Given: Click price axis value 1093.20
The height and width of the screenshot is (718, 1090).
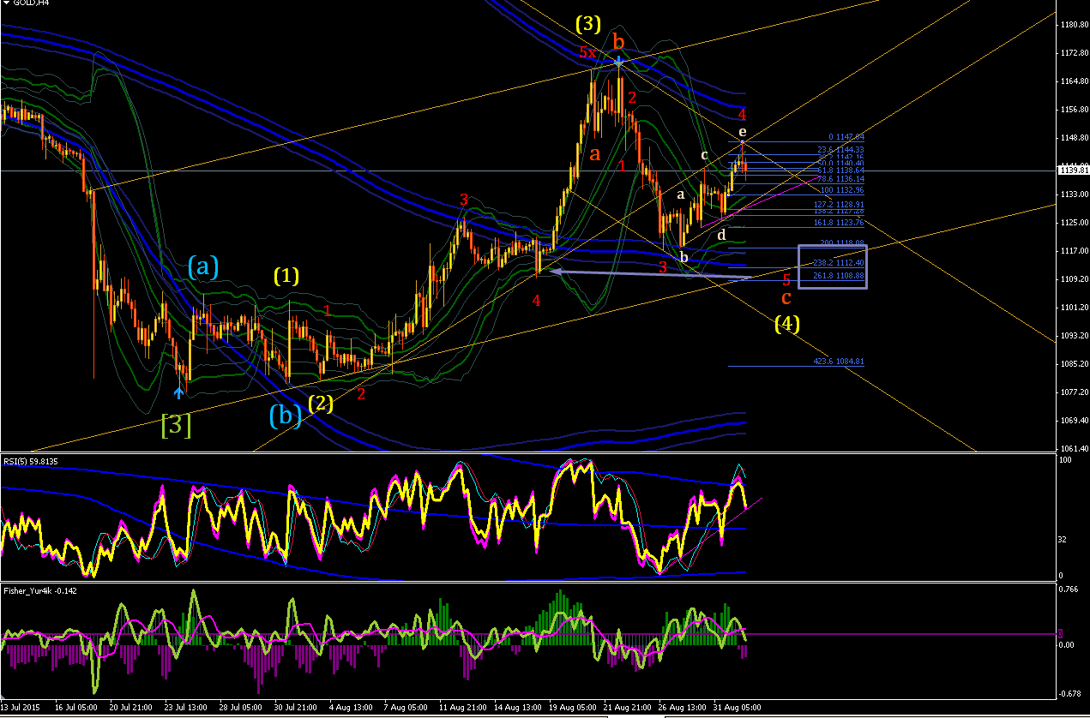Looking at the screenshot, I should tap(1074, 335).
